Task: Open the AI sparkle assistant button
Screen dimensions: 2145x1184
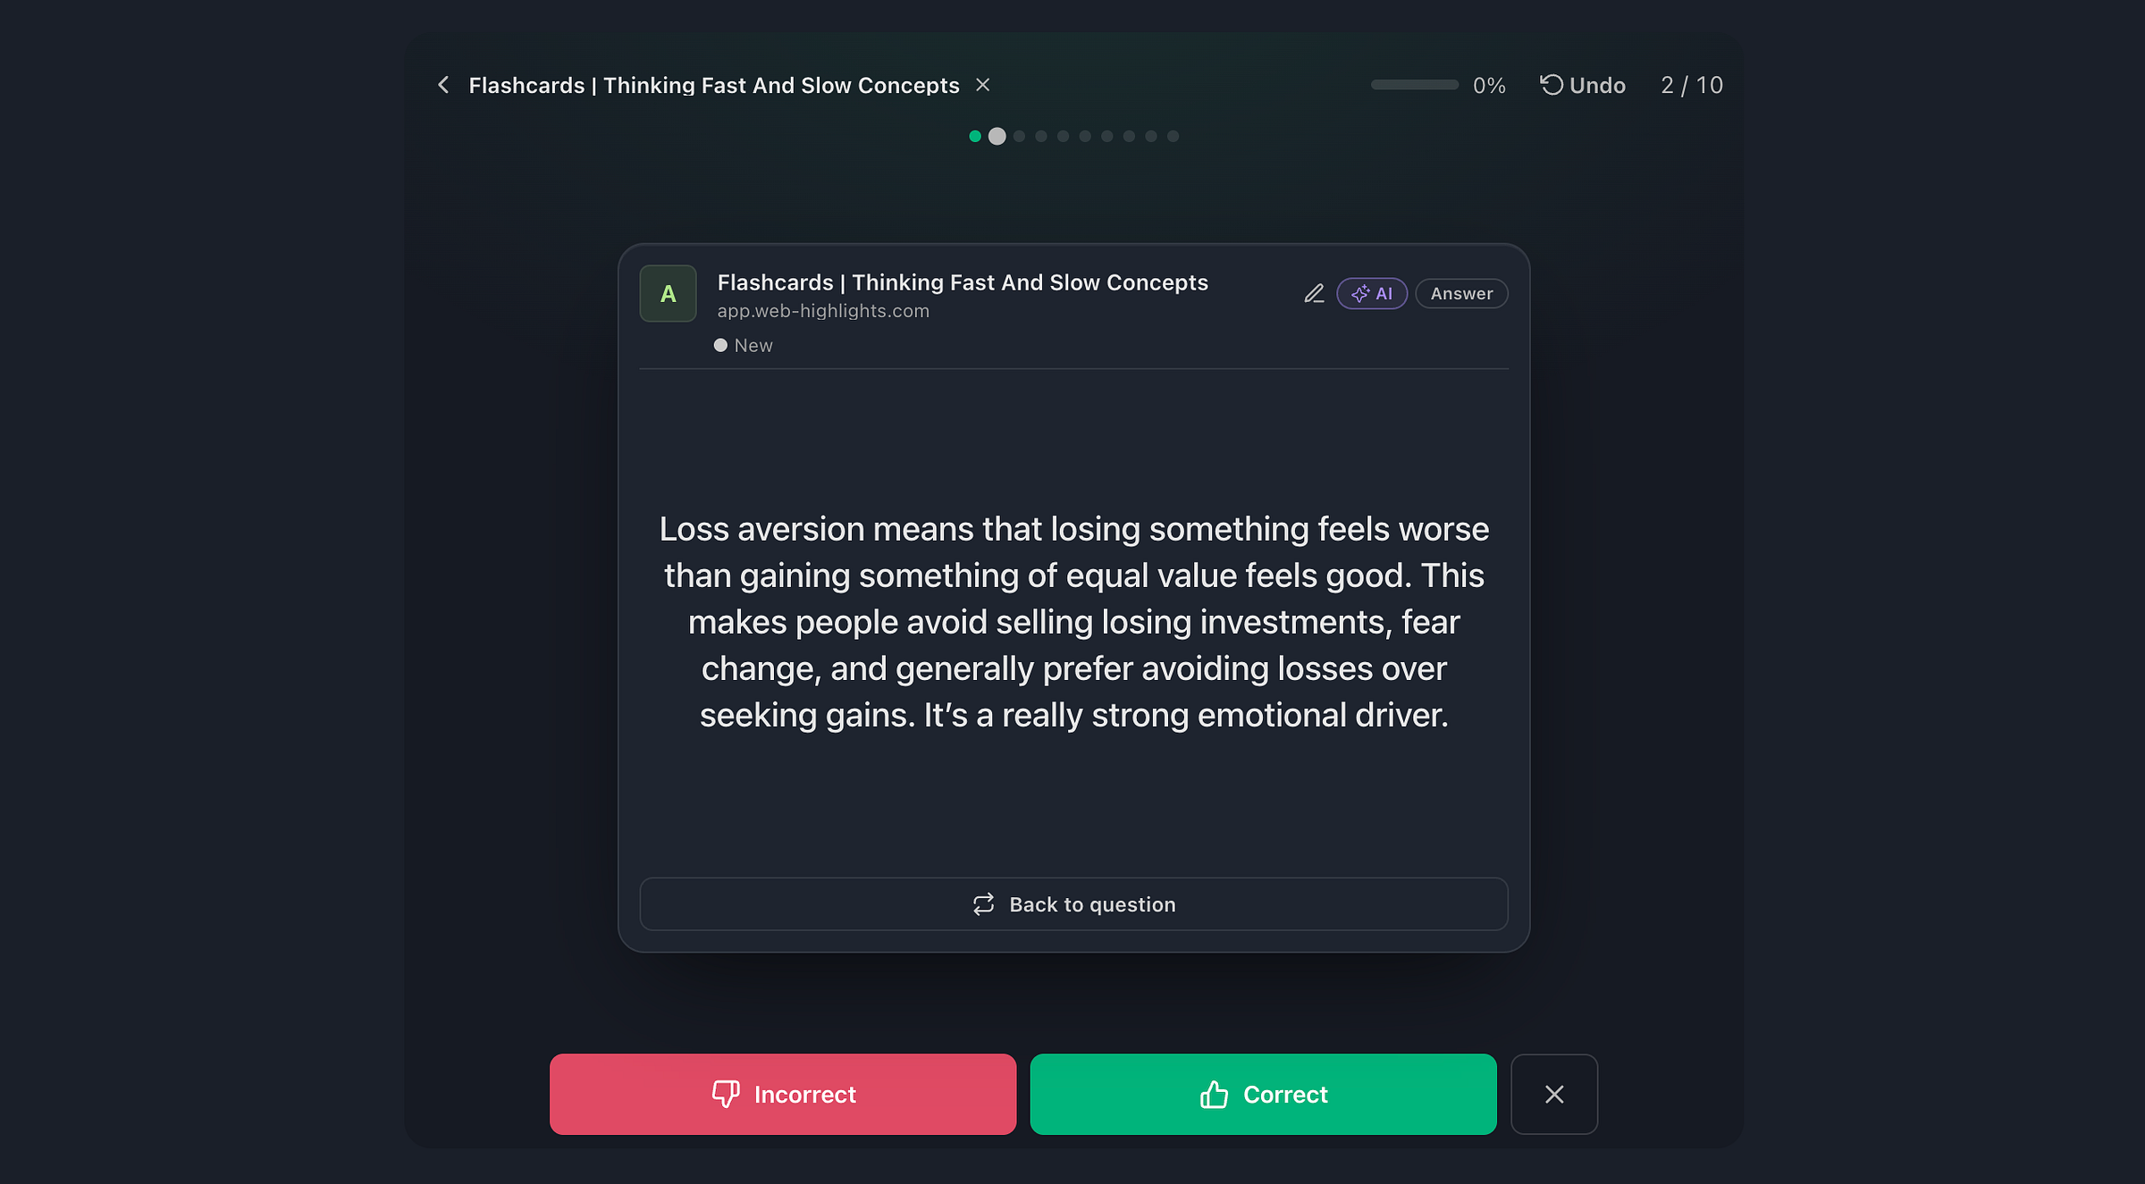Action: [x=1372, y=293]
